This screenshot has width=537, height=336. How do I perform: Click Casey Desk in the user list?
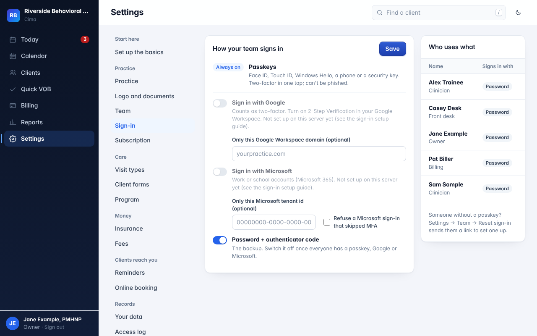click(445, 108)
